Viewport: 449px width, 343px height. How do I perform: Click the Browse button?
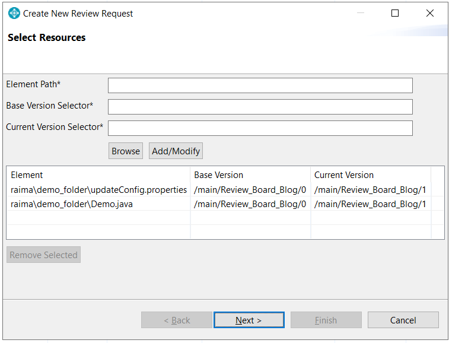[125, 151]
